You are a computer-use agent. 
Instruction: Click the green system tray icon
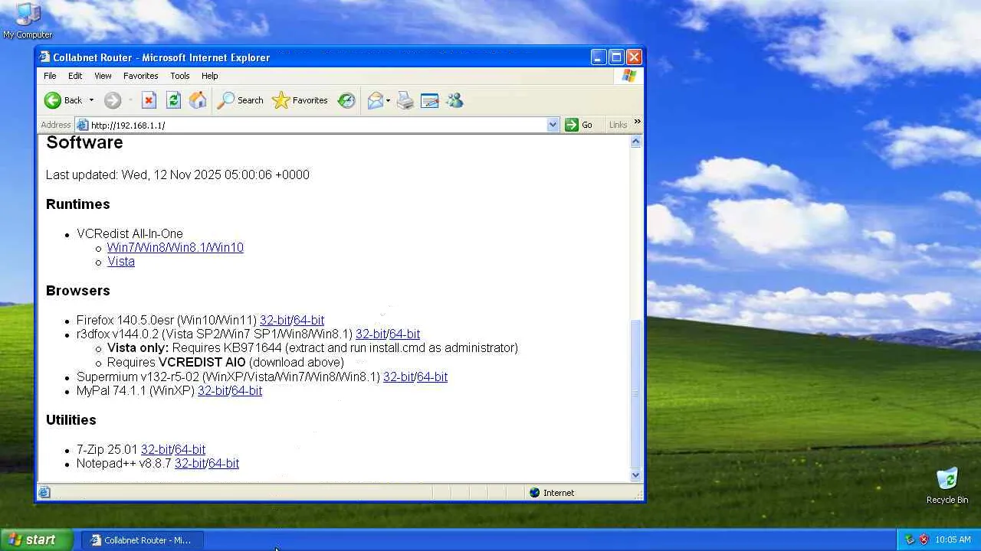[x=910, y=540]
